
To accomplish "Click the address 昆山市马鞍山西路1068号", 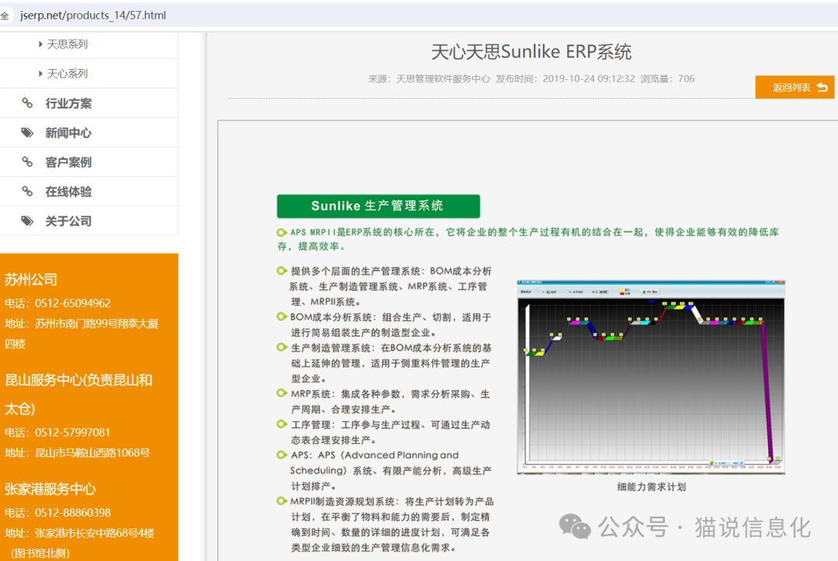I will click(x=92, y=453).
